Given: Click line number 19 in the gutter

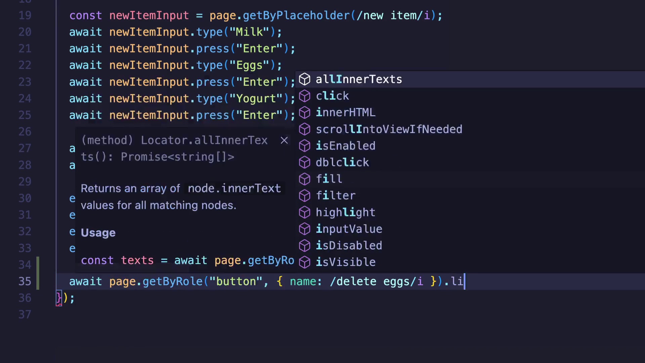Looking at the screenshot, I should point(25,15).
